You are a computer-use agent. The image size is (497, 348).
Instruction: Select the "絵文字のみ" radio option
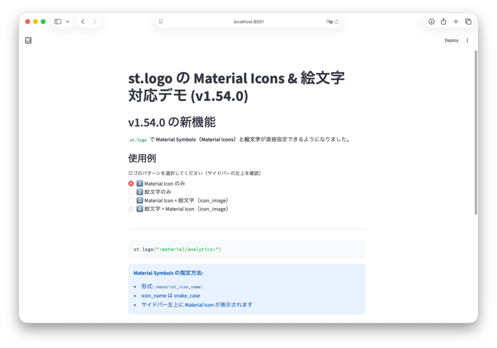pyautogui.click(x=131, y=192)
